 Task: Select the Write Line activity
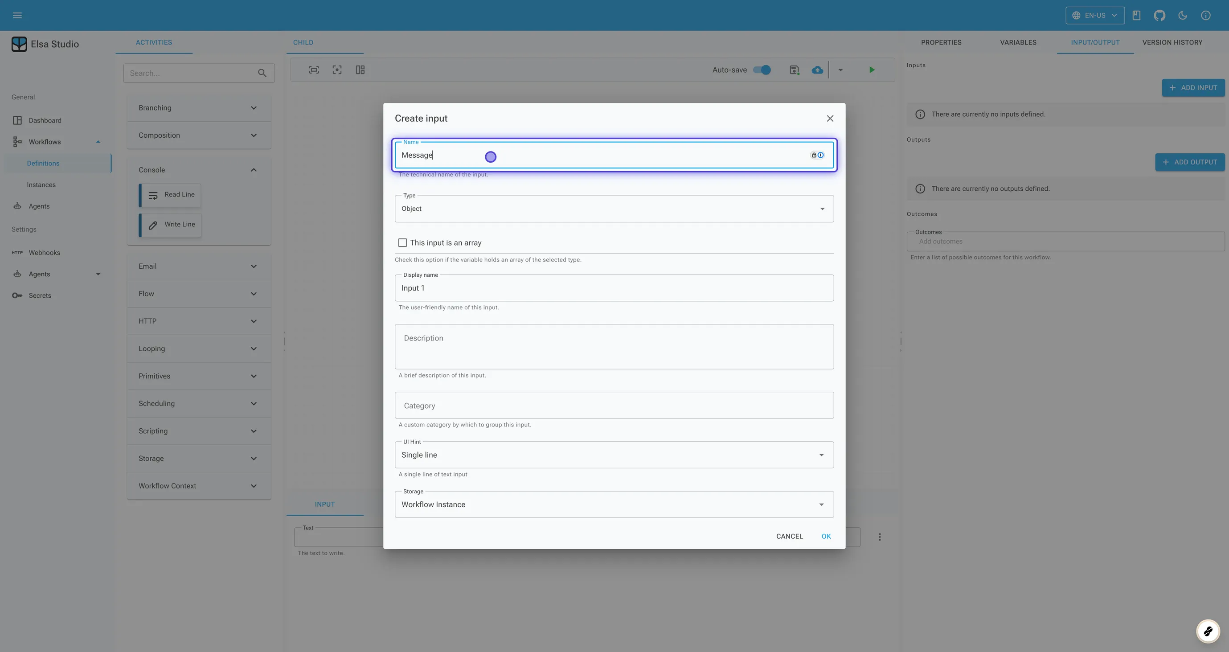pyautogui.click(x=170, y=225)
